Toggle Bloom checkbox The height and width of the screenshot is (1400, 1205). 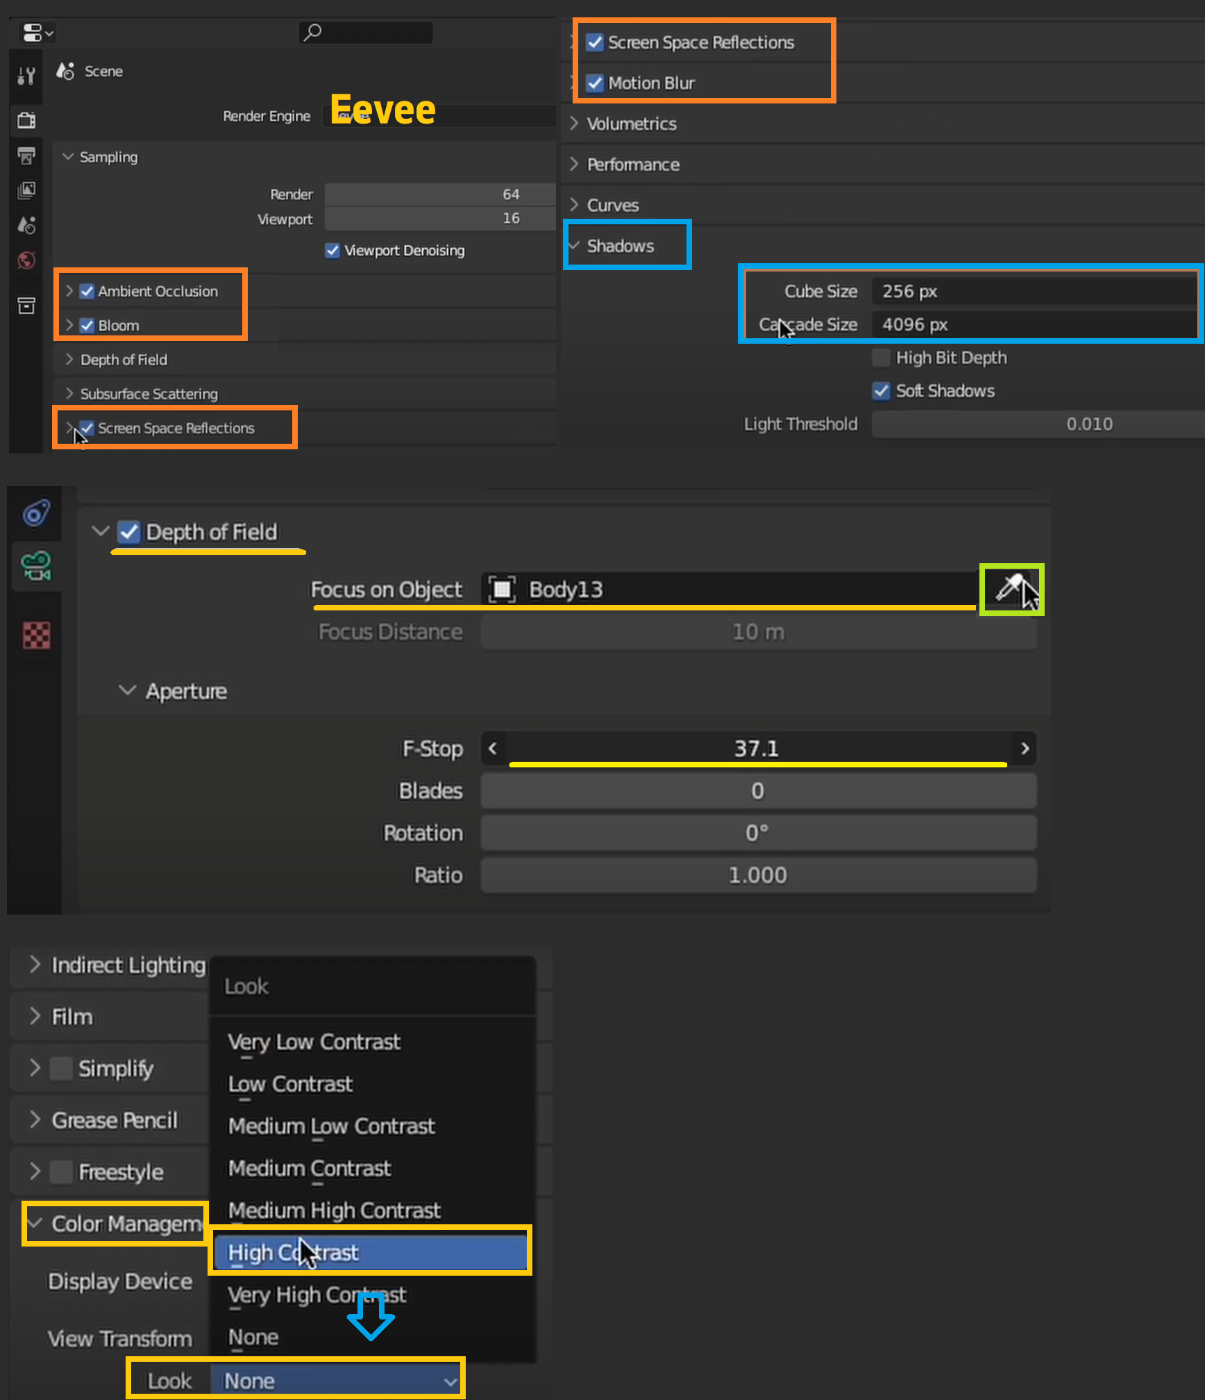coord(87,325)
